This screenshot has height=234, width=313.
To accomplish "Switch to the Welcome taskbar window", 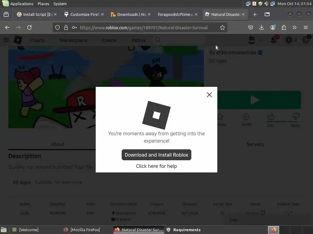I will 25,230.
